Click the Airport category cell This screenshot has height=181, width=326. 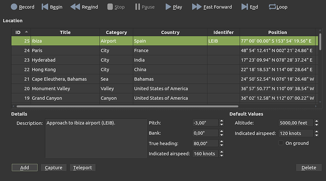116,41
